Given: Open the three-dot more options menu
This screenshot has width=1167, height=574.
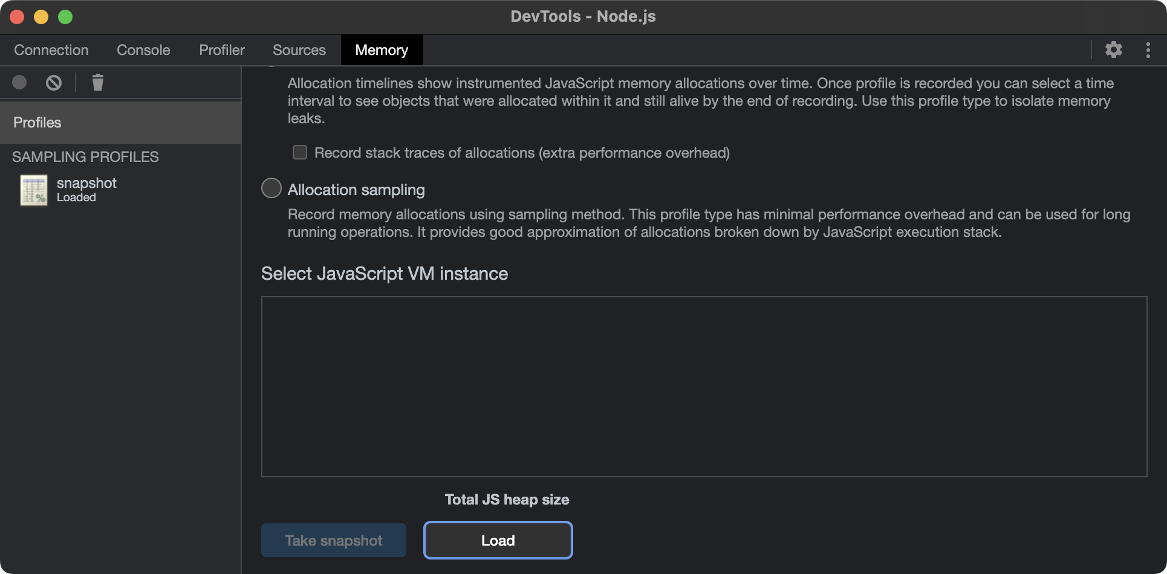Looking at the screenshot, I should coord(1148,50).
